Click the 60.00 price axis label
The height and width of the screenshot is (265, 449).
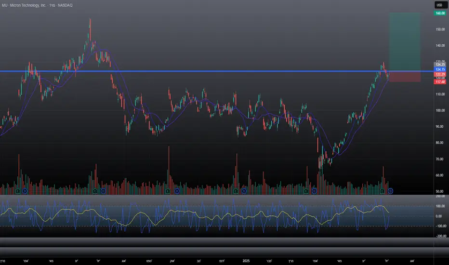pos(440,175)
